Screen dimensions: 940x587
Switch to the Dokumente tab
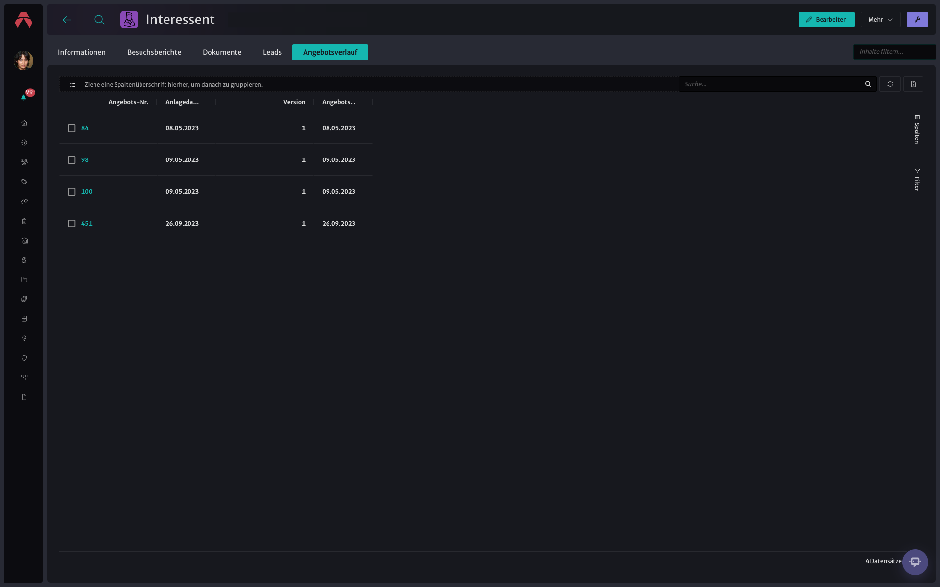tap(222, 52)
